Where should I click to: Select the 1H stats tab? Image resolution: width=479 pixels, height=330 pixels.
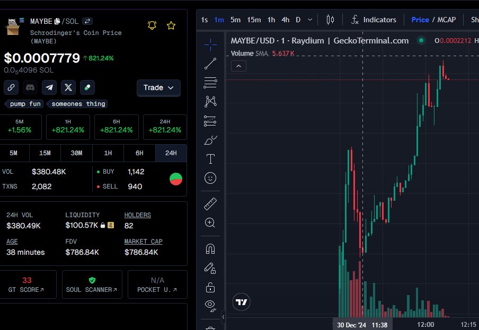(x=108, y=153)
